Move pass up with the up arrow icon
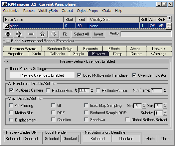Screen dimensions: 175x146 (42, 34)
